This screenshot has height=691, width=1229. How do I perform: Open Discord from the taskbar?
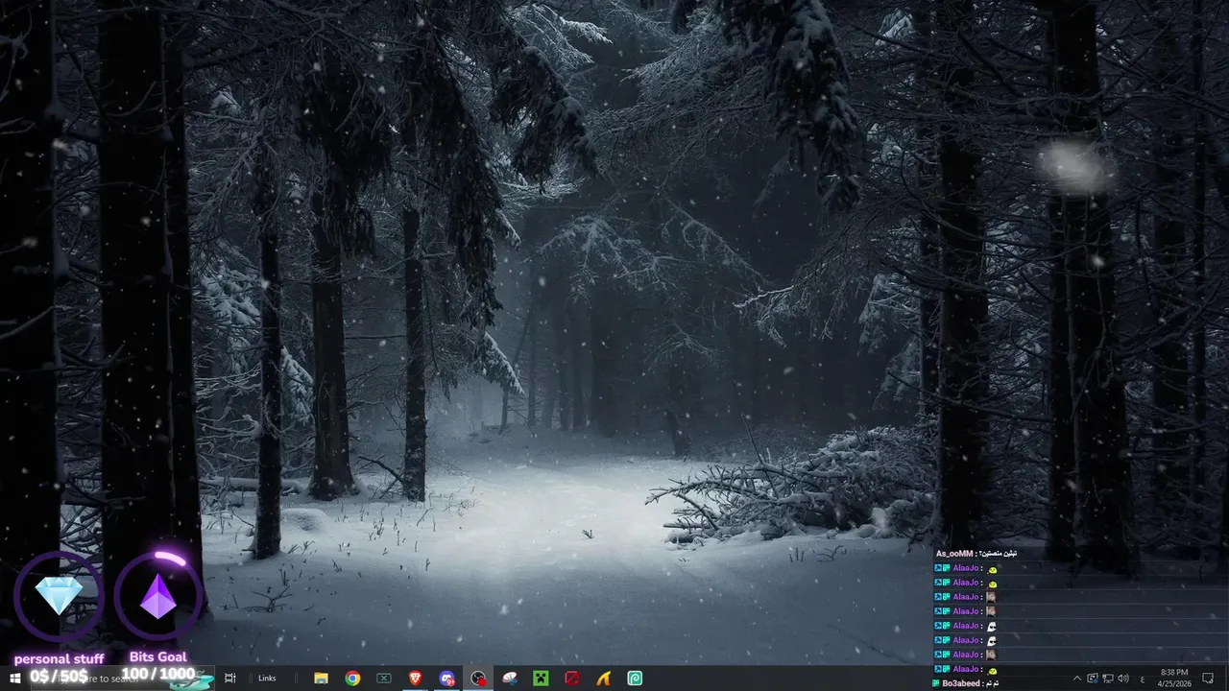pyautogui.click(x=446, y=679)
